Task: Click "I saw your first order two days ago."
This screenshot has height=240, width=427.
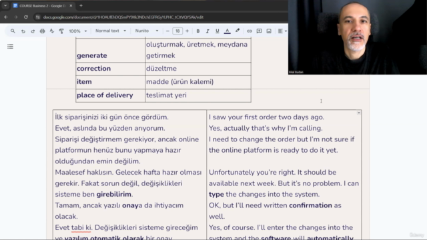Action: click(266, 117)
